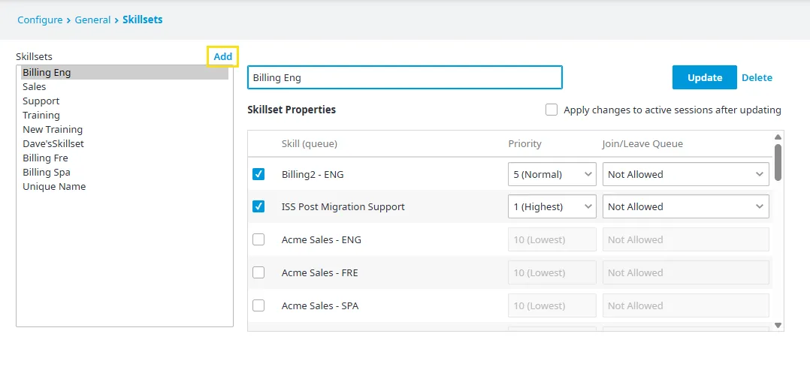The width and height of the screenshot is (810, 373).
Task: Open Priority dropdown for Billing2 - ENG
Action: 552,174
